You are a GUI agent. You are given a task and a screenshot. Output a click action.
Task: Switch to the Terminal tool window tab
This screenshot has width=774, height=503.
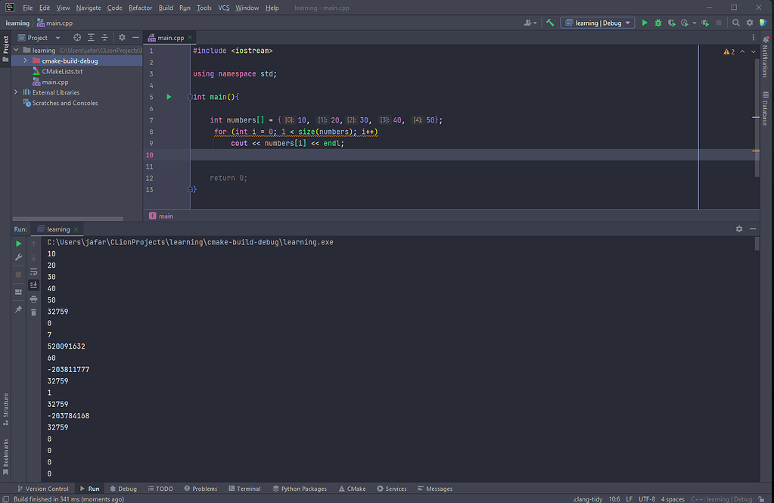tap(244, 489)
